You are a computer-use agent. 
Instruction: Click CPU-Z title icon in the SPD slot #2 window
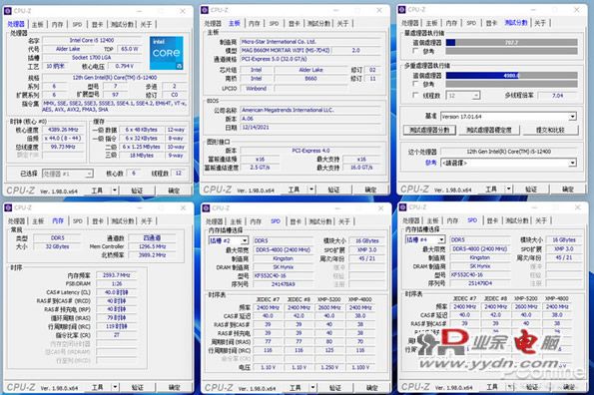206,208
